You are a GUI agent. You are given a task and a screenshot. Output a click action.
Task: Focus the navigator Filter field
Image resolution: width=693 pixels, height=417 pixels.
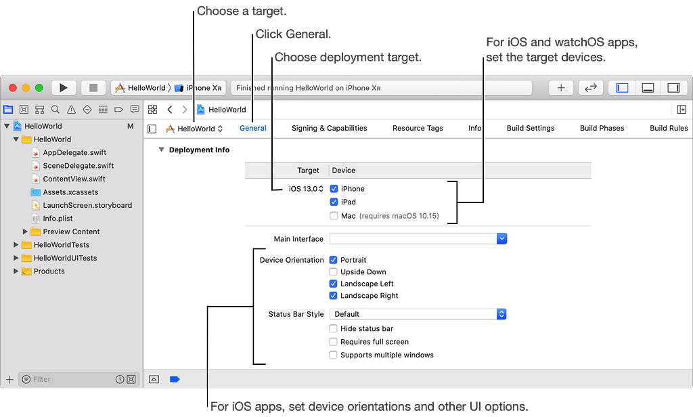click(x=79, y=379)
